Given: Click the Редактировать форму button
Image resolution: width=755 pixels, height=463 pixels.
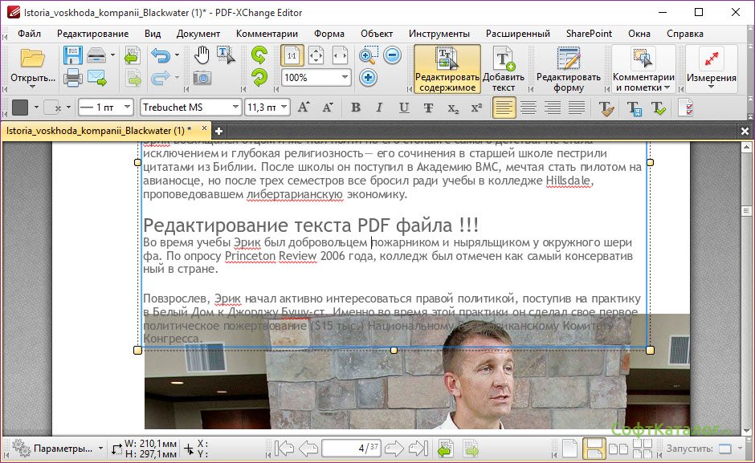Looking at the screenshot, I should [x=569, y=69].
